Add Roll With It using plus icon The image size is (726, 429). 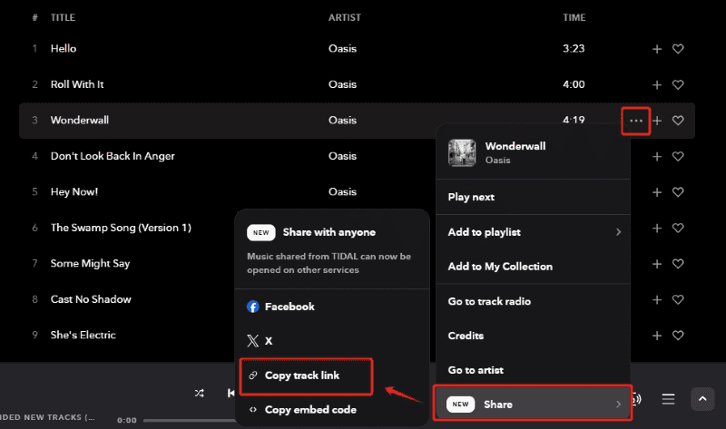(656, 84)
